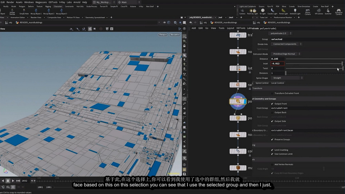Viewport: 345px width, 194px height.
Task: Click the viewport help question mark icon
Action: point(184,29)
